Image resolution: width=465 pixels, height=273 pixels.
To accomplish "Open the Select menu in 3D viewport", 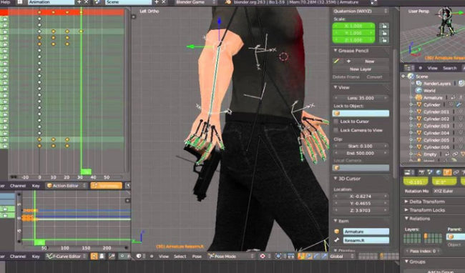I will tap(180, 256).
